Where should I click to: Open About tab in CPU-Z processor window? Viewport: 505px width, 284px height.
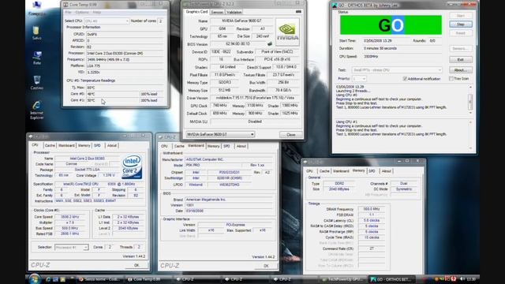112,145
